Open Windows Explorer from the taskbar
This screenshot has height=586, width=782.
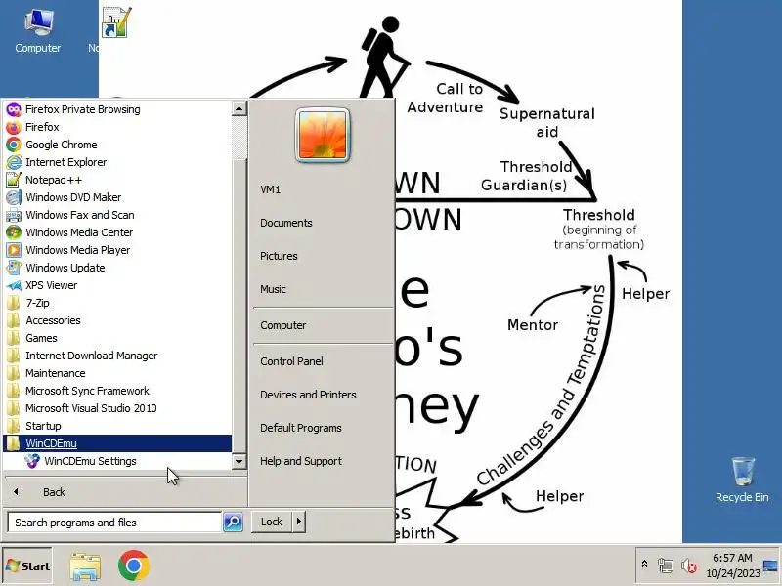[x=85, y=566]
